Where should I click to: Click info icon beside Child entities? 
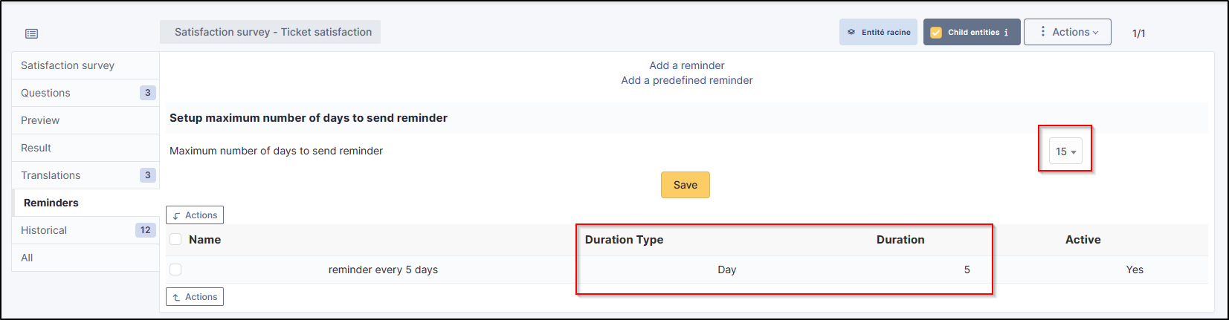point(1006,33)
